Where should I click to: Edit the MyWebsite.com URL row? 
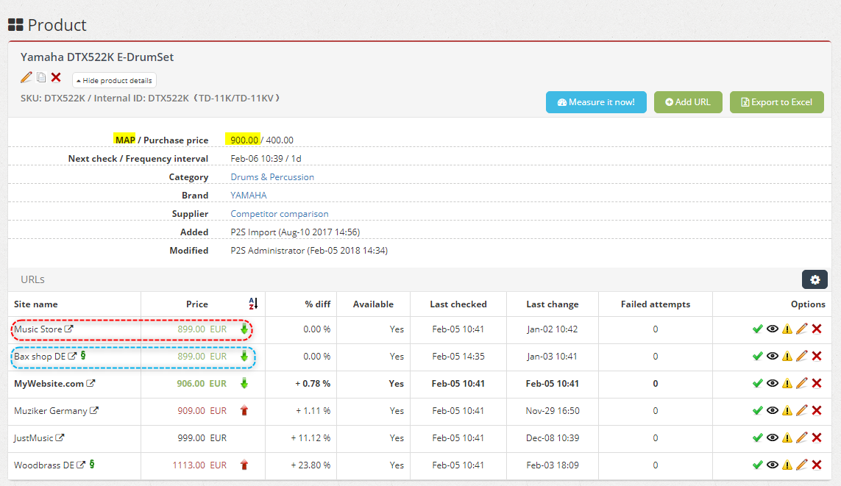(802, 384)
